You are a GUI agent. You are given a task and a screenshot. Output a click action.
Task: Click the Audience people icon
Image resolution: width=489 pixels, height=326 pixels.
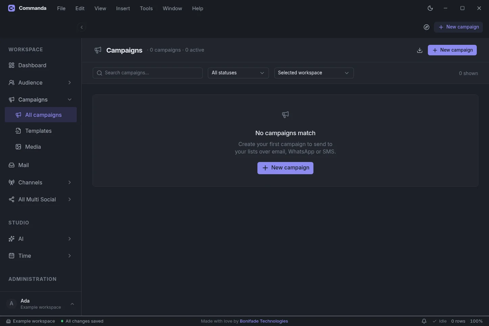12,83
